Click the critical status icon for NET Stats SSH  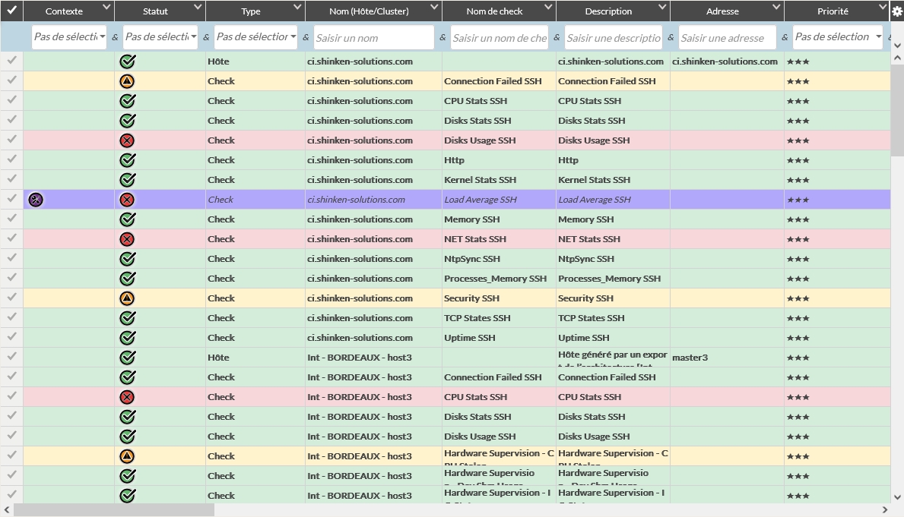coord(128,239)
